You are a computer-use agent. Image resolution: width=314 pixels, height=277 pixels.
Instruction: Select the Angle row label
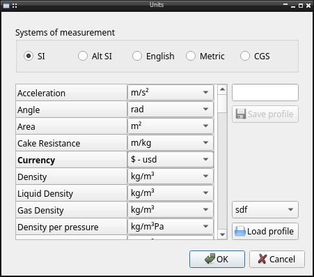coord(71,110)
